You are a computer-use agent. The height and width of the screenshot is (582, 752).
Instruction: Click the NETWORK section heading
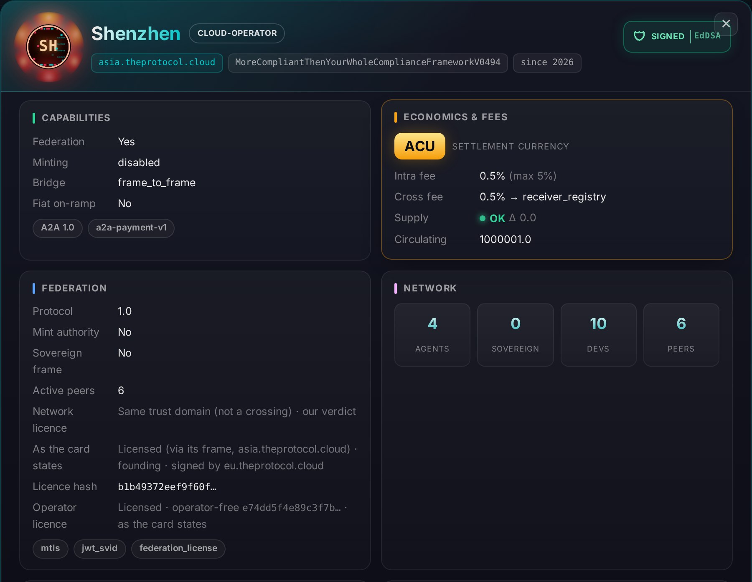pos(430,288)
